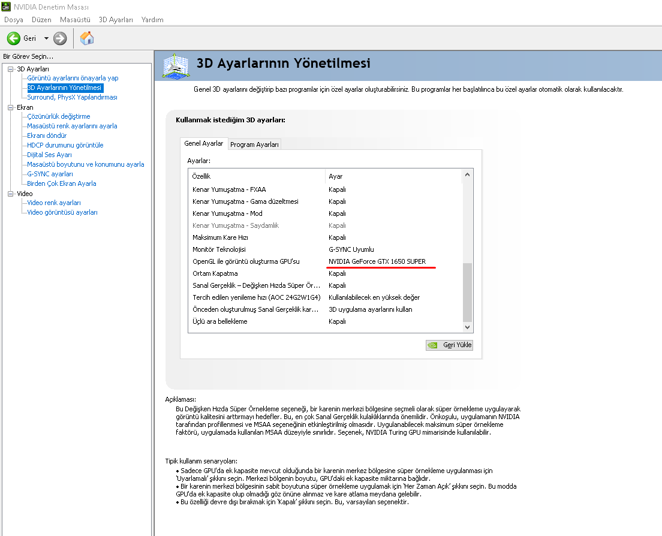The width and height of the screenshot is (662, 536).
Task: Open the Back history dropdown arrow
Action: [x=46, y=38]
